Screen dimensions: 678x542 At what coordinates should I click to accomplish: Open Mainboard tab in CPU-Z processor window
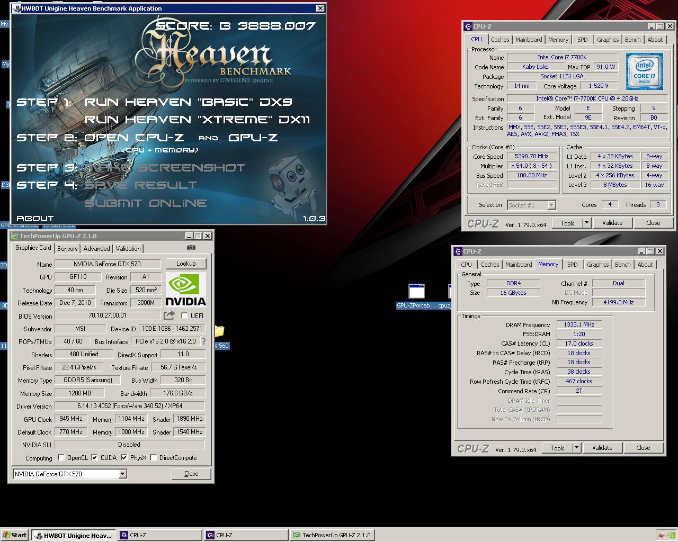click(529, 40)
